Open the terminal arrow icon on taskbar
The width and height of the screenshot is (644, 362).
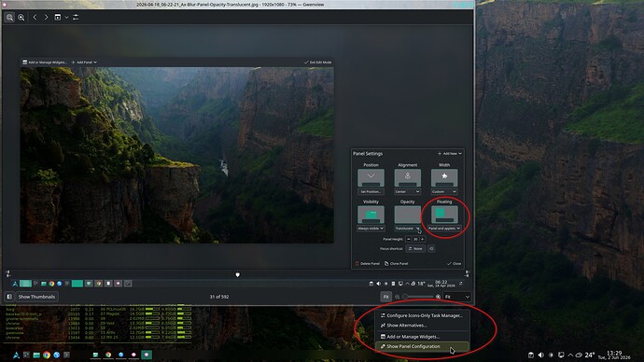coord(66,355)
